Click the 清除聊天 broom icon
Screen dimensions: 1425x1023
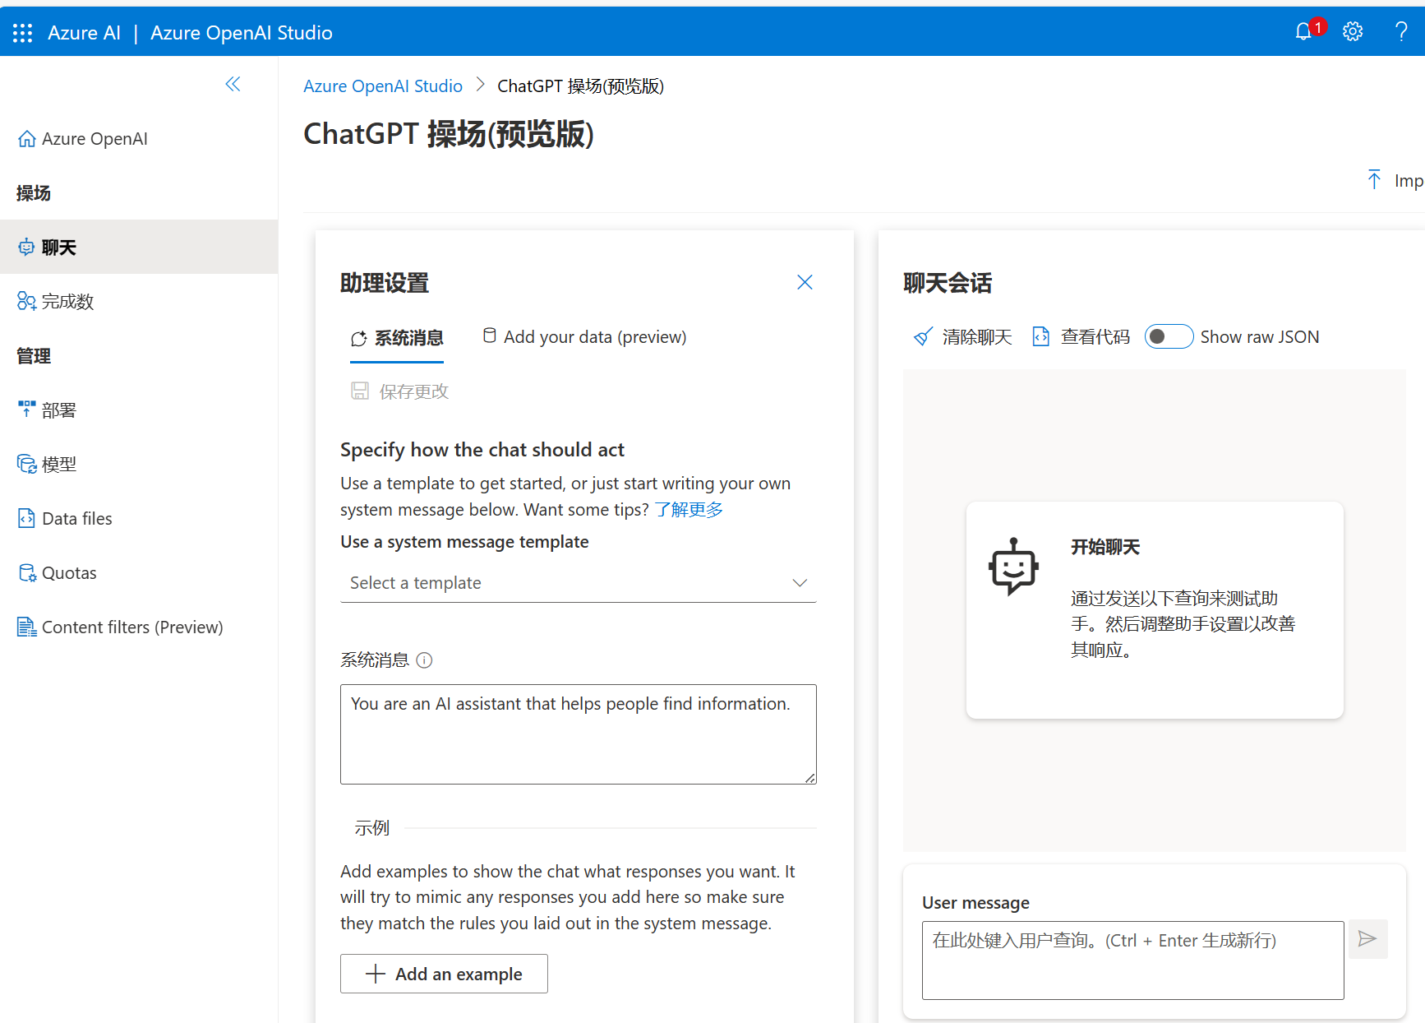point(924,337)
